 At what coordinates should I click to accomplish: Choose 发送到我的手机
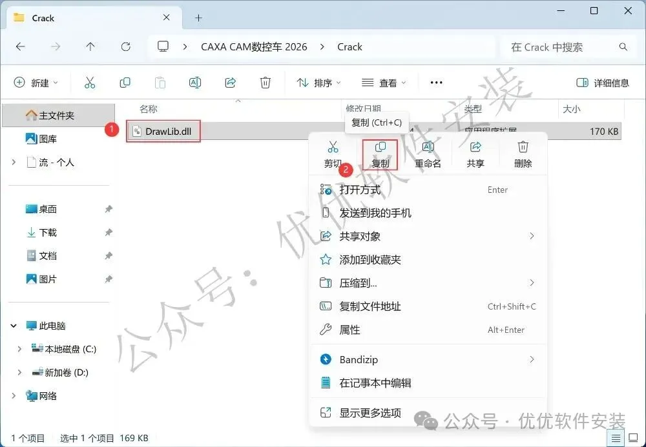pyautogui.click(x=428, y=213)
